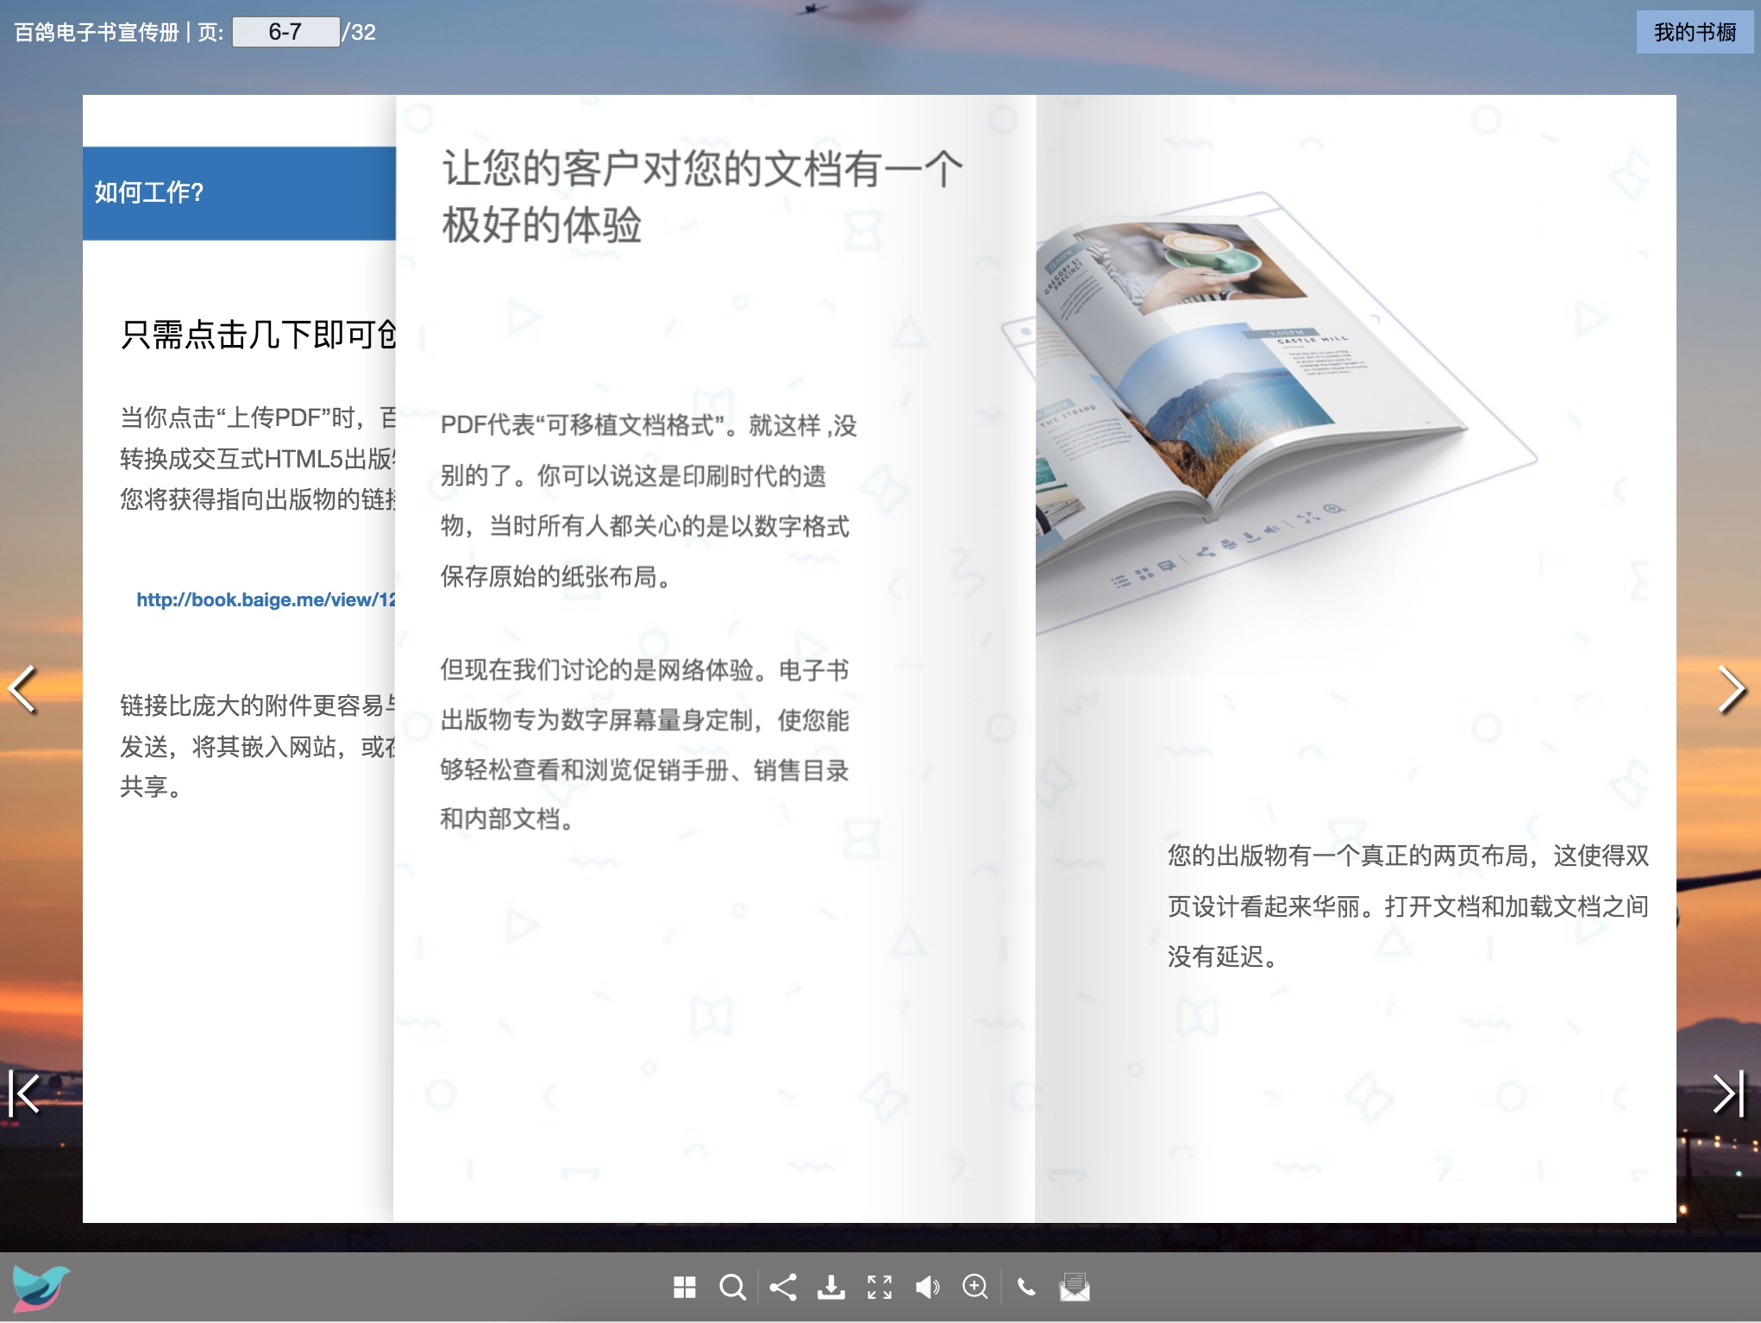The width and height of the screenshot is (1761, 1323).
Task: Click the zoom-in magnifier icon
Action: pyautogui.click(x=975, y=1287)
